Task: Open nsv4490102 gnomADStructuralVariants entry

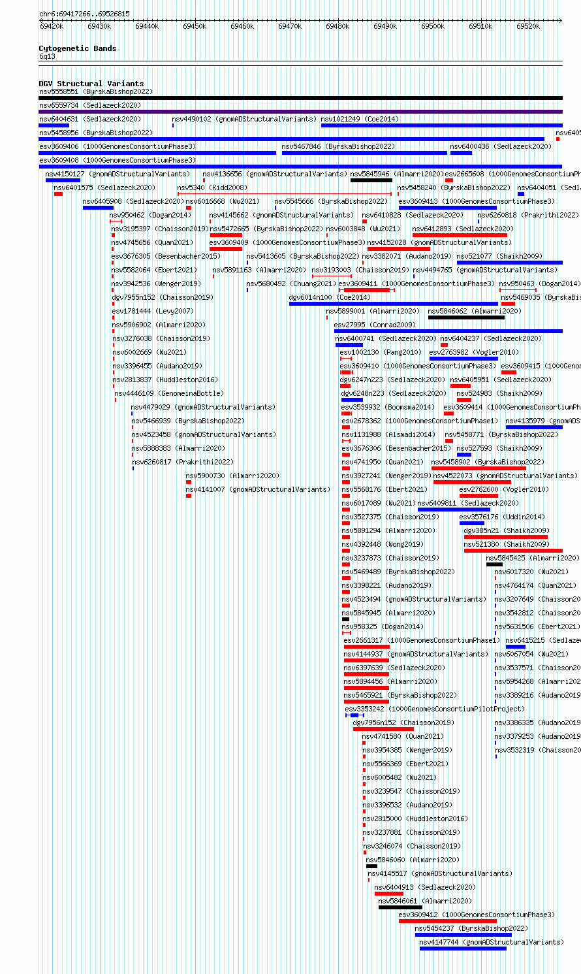Action: (244, 120)
